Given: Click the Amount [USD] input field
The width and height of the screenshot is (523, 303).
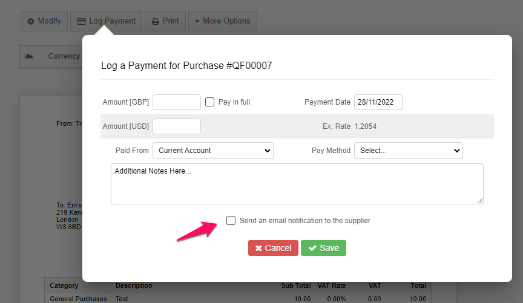Looking at the screenshot, I should [x=176, y=126].
